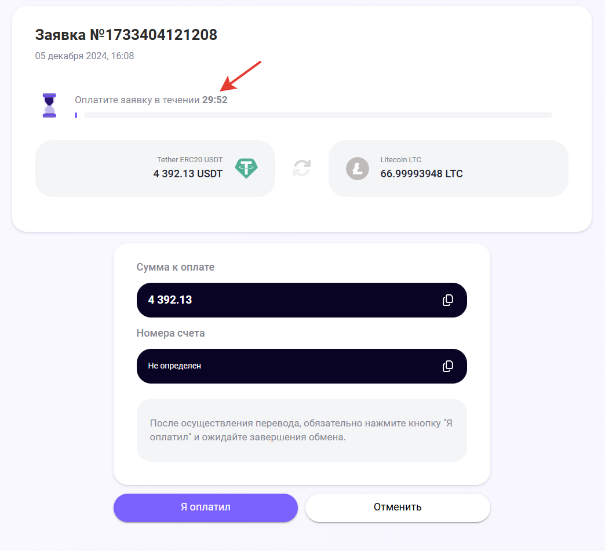Select the order number Заявка №1733404121208

[126, 35]
